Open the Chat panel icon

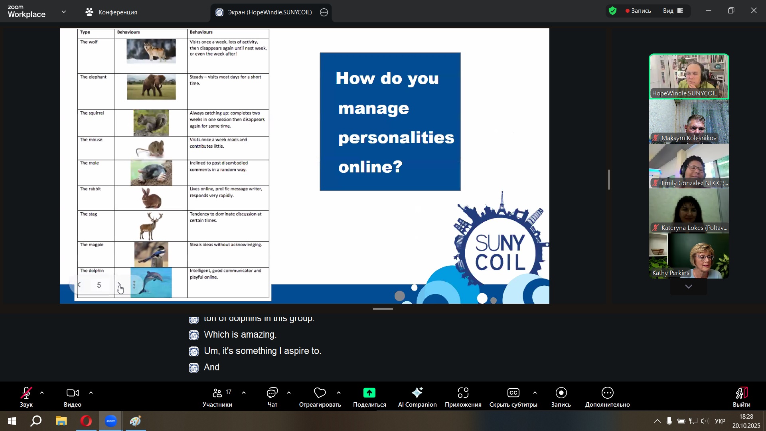click(272, 393)
